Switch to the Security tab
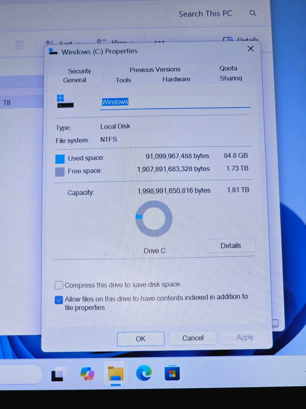 (80, 71)
